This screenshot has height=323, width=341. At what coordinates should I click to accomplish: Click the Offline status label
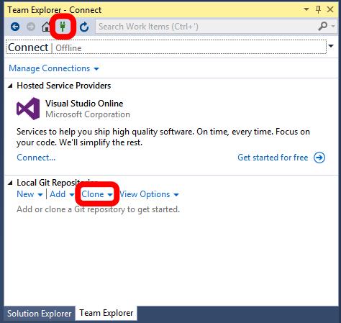(68, 48)
